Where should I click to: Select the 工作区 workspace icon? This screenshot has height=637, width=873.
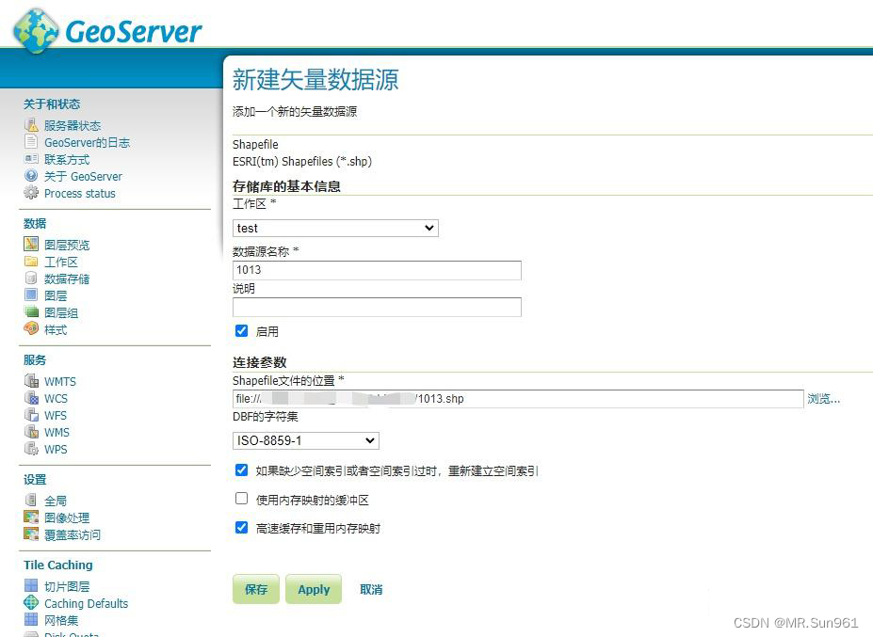point(30,261)
